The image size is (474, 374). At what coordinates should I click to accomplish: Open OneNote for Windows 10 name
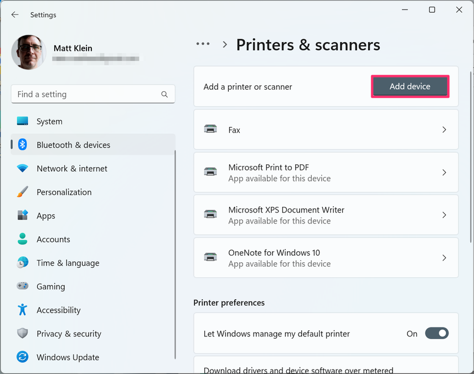coord(274,253)
